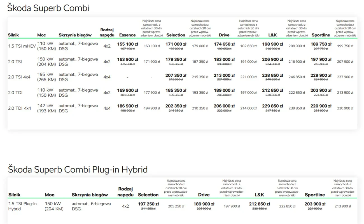Click the bold price '155 100 zł'

coord(127,44)
